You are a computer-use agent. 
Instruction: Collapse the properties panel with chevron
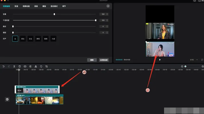[x=108, y=6]
